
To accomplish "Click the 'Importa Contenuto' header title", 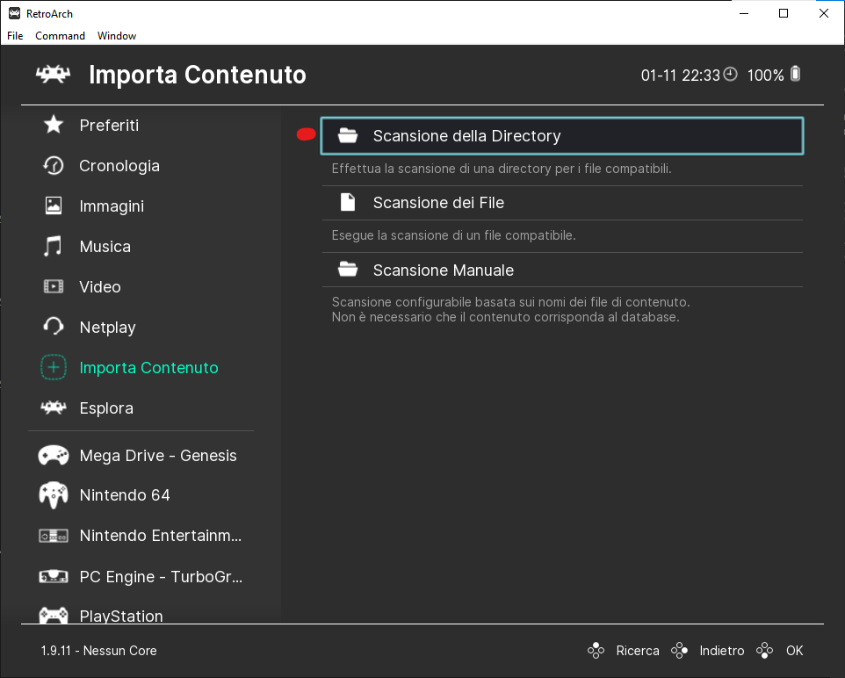I will [x=198, y=75].
